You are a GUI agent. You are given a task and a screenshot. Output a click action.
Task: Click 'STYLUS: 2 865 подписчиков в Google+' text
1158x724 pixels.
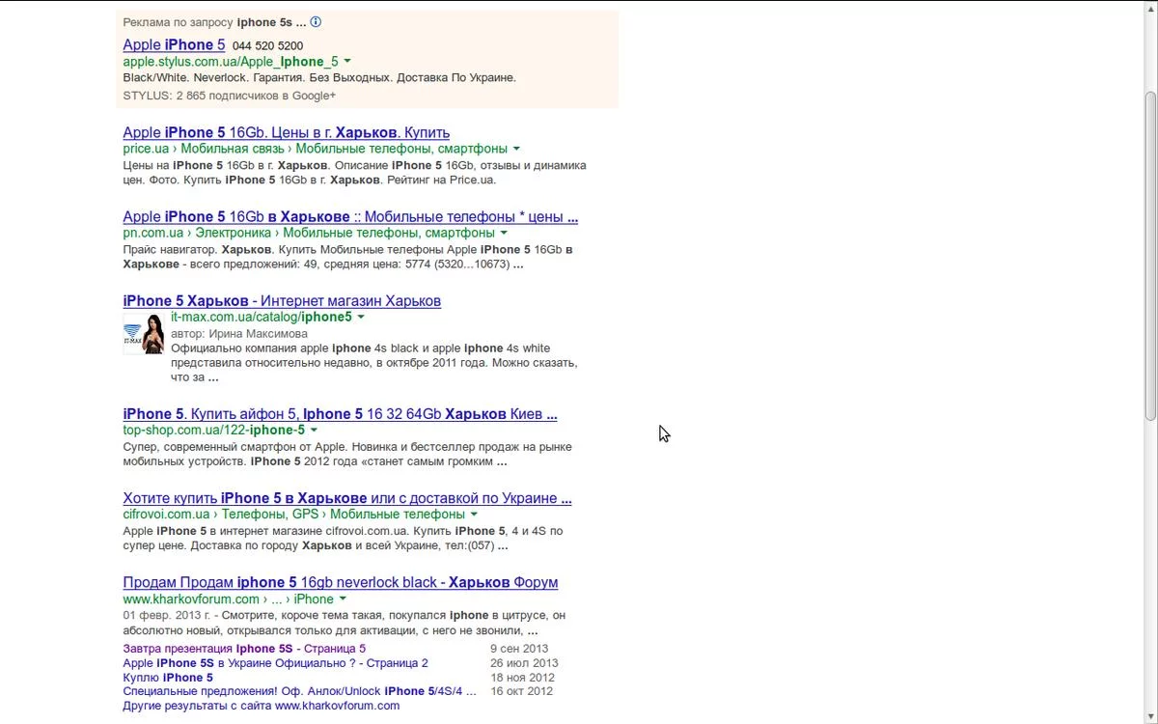tap(230, 96)
